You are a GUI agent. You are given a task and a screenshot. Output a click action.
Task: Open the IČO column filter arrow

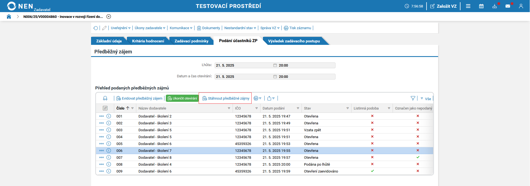pyautogui.click(x=257, y=108)
